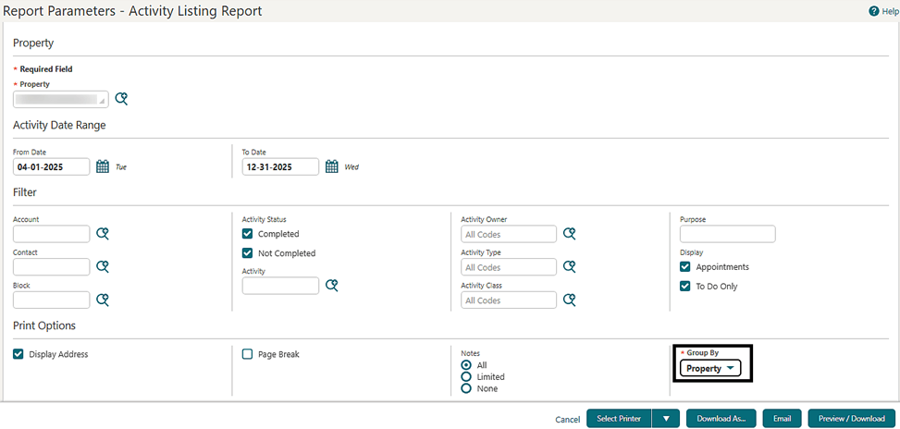Search accounts with the Account lookup icon

tap(102, 233)
